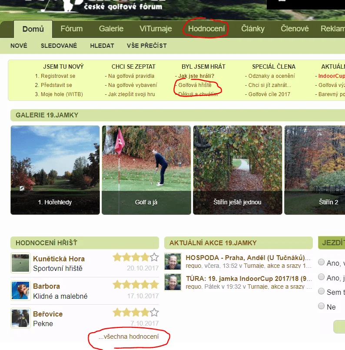Open the Barbora rating title
Viewport: 345px width, 350px height.
click(x=46, y=286)
